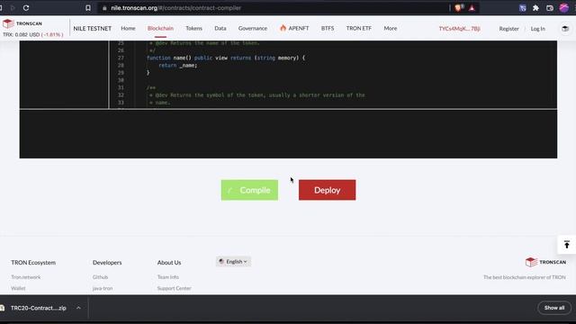Screen dimensions: 576x324
Task: Click Show all downloads button
Action: pyautogui.click(x=554, y=308)
